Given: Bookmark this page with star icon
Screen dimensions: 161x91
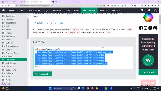Looking at the screenshot, I should coord(104,6).
